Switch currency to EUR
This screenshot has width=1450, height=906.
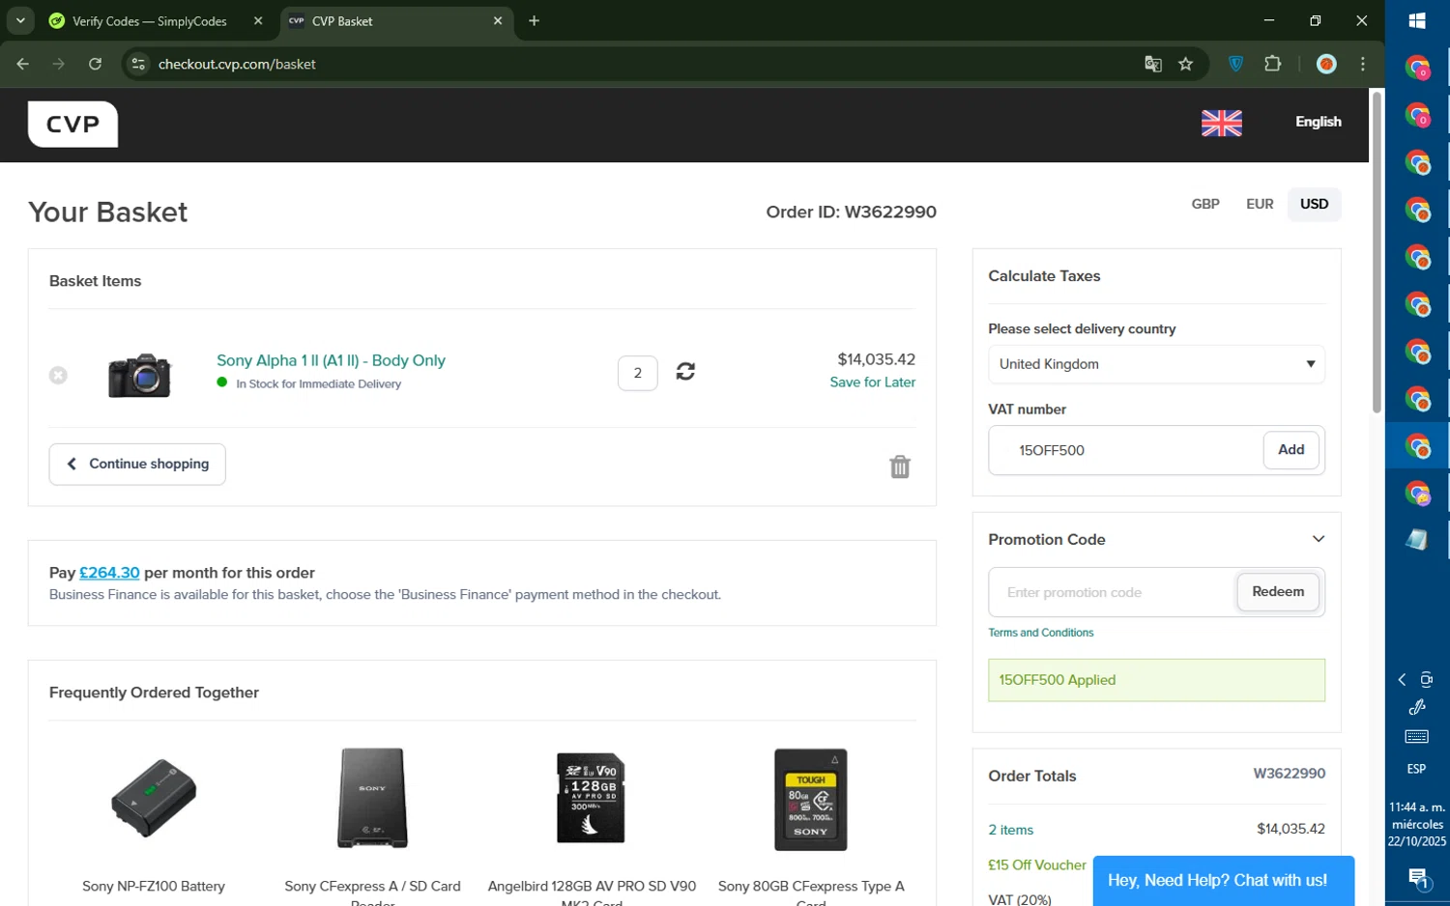click(x=1260, y=204)
